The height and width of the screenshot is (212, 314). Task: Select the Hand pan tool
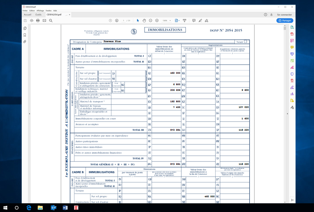[x=144, y=20]
